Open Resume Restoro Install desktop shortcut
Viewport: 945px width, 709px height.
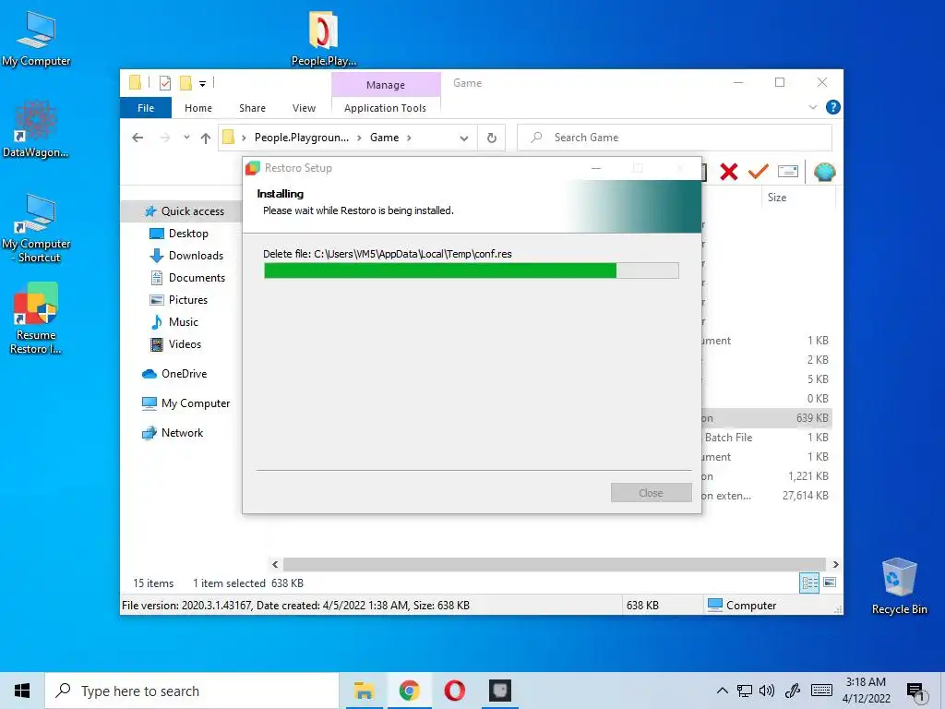pos(36,318)
